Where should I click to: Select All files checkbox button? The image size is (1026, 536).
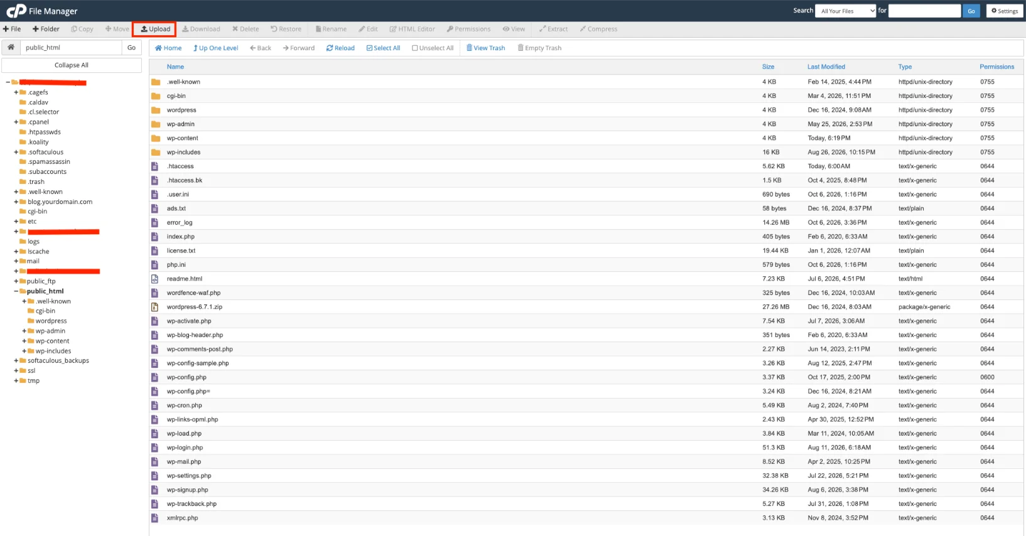(x=383, y=48)
